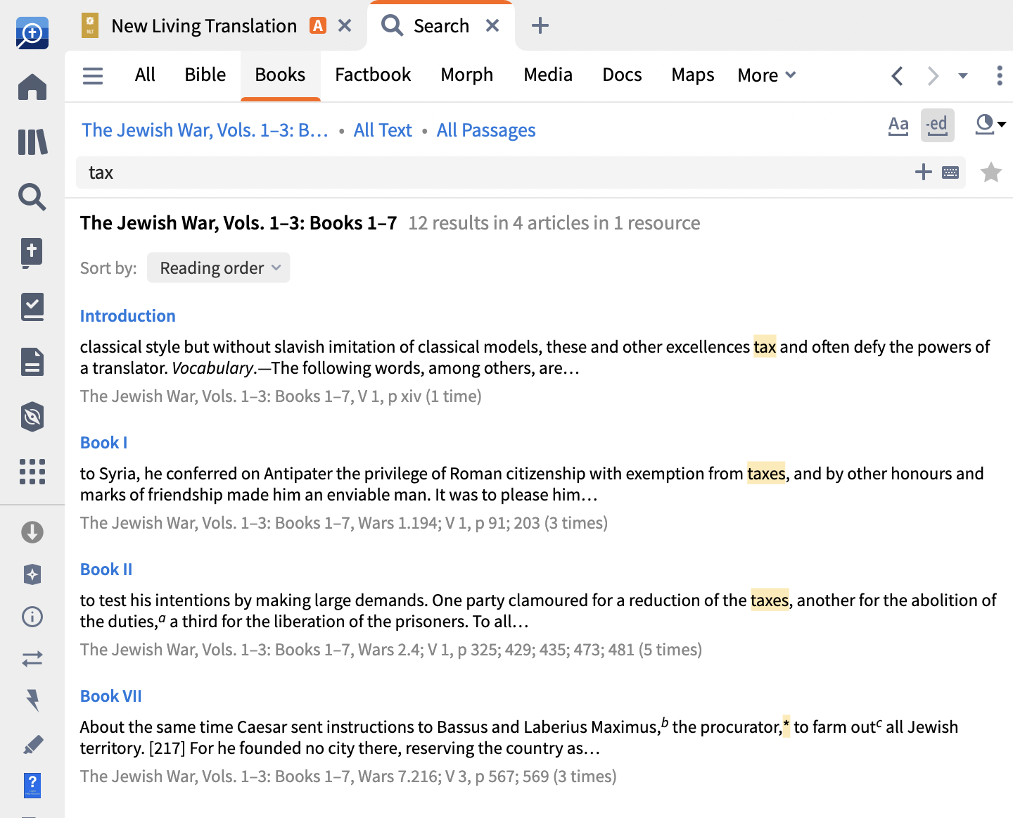Image resolution: width=1013 pixels, height=818 pixels.
Task: Select the highlighter pen sidebar icon
Action: (33, 744)
